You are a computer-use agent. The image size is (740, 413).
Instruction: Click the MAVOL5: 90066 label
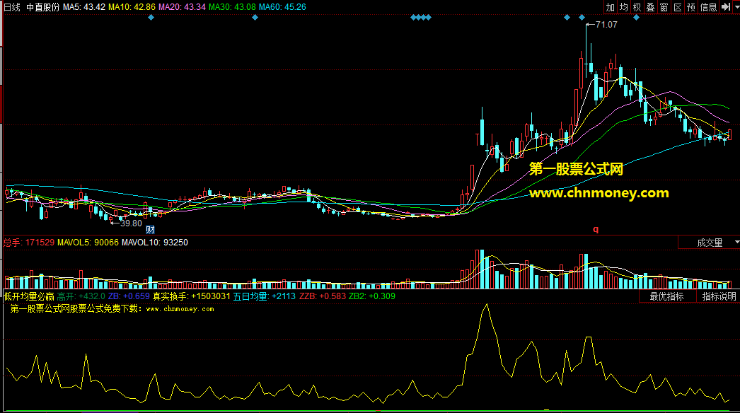pos(88,243)
